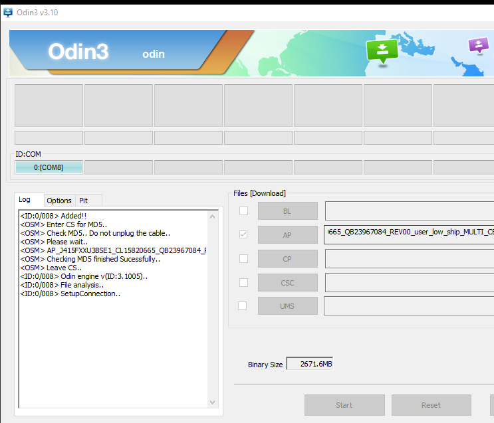This screenshot has width=494, height=423.
Task: Click log line 'File analysis..'
Action: [62, 285]
